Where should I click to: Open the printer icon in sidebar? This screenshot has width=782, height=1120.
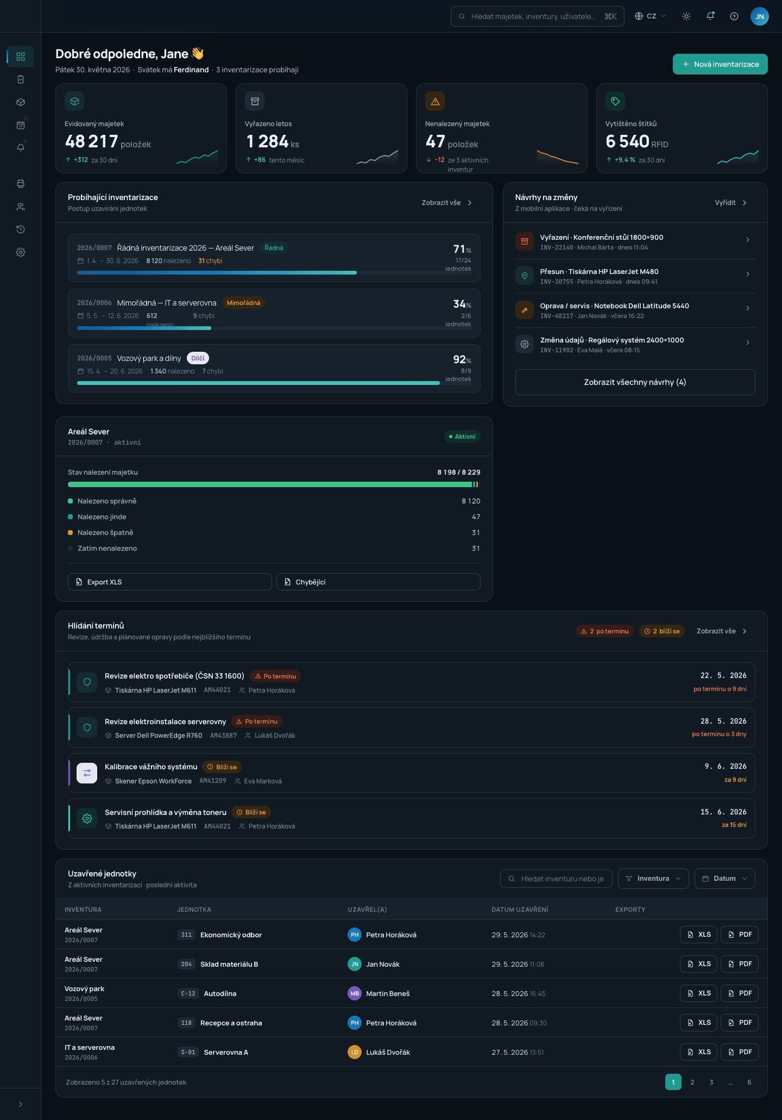pos(21,184)
